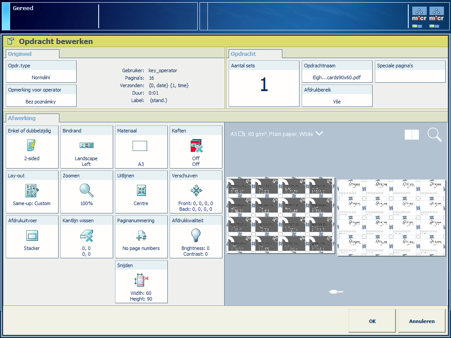Click the Annuleren button
The image size is (451, 338).
click(x=421, y=321)
